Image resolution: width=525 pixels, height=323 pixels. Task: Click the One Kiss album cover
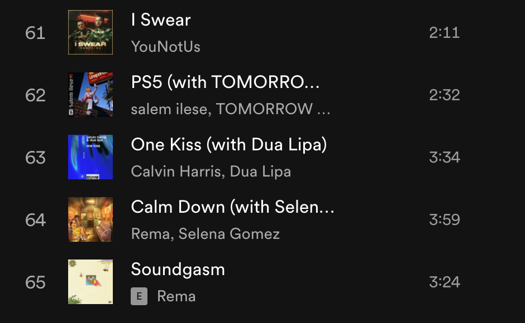[x=90, y=157]
